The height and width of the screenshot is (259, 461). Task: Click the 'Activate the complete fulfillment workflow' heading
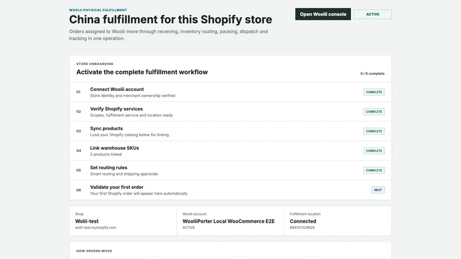(142, 72)
